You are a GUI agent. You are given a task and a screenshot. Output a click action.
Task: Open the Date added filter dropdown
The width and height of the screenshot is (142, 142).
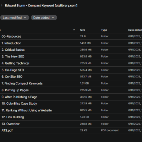44,18
